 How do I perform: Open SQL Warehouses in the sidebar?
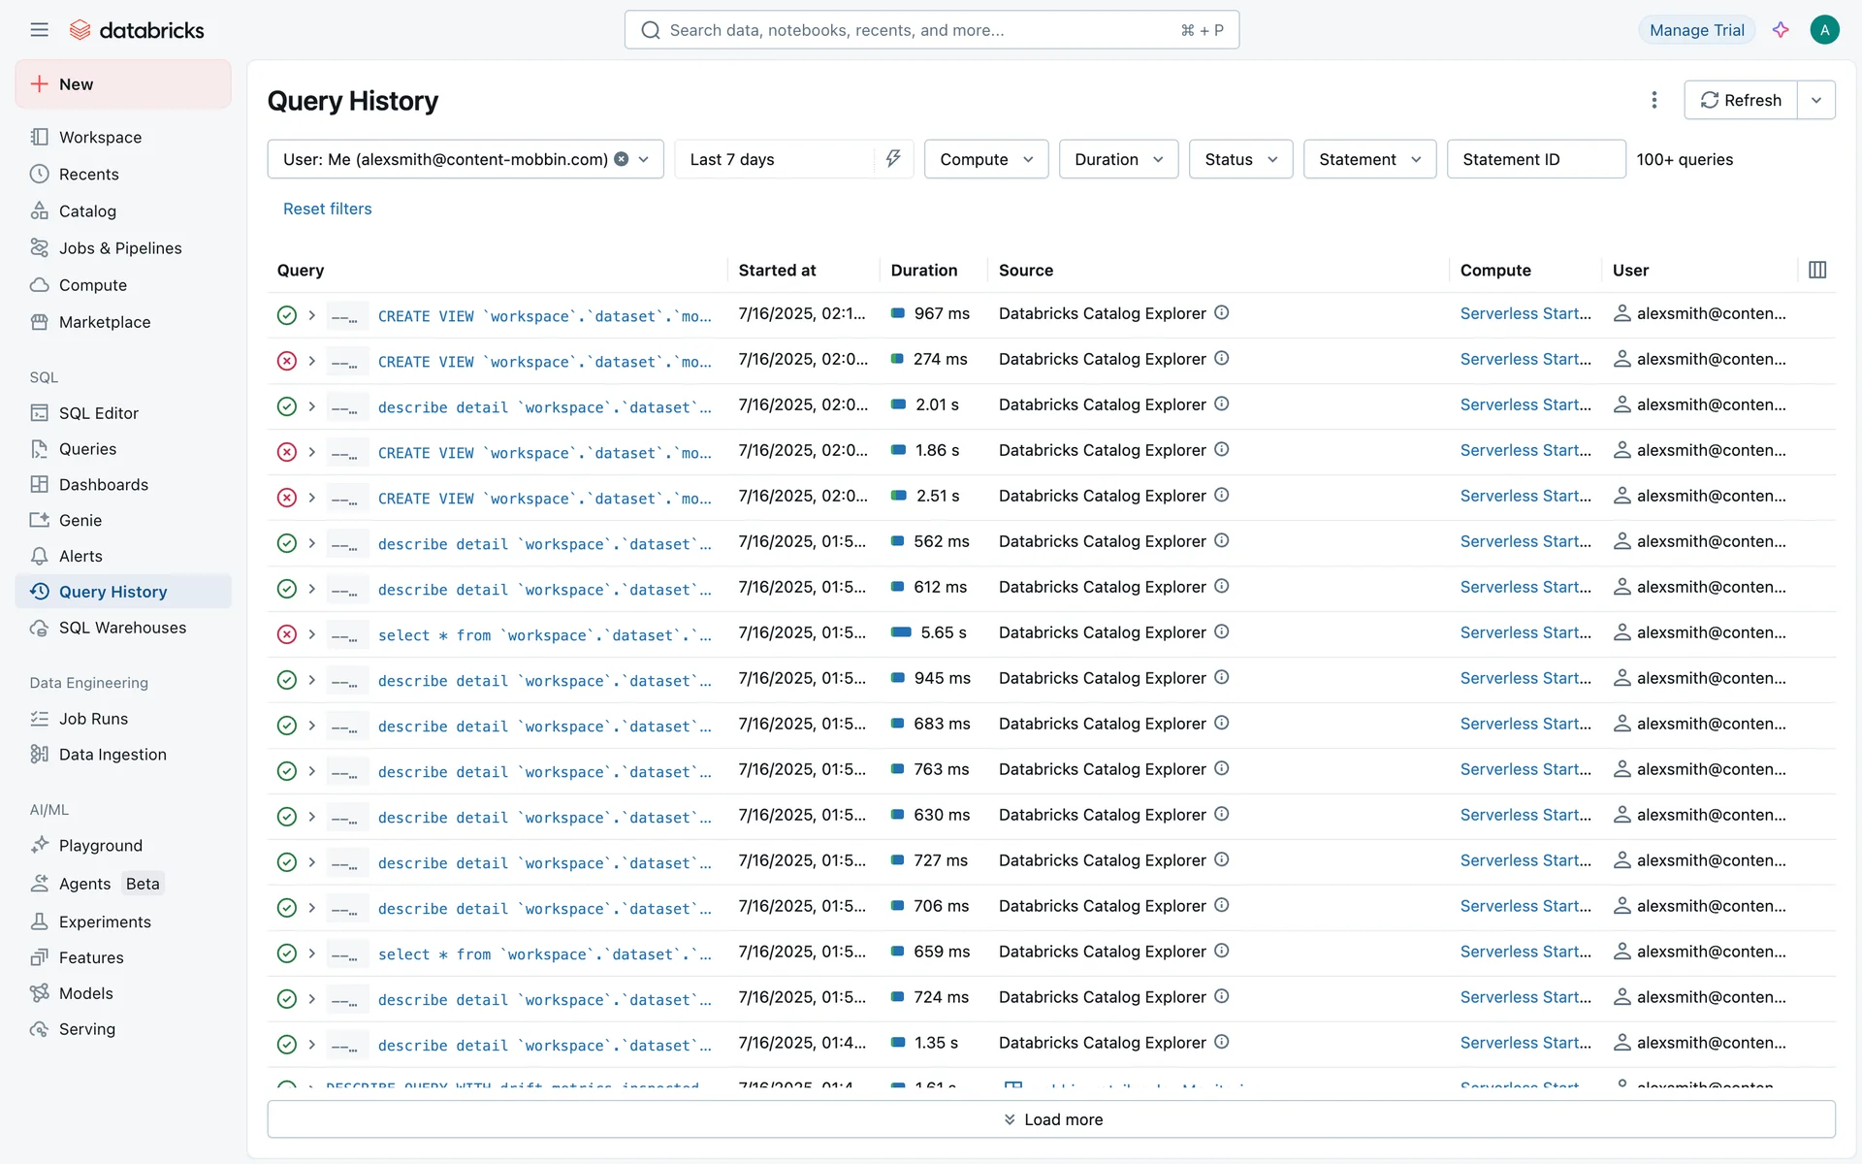tap(122, 628)
